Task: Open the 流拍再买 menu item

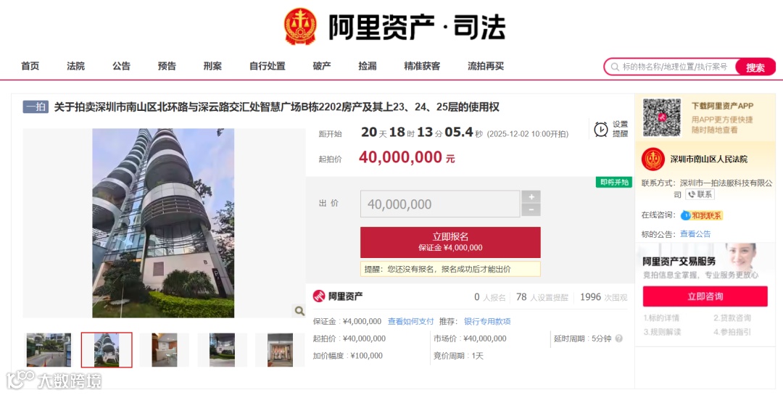Action: (x=486, y=66)
